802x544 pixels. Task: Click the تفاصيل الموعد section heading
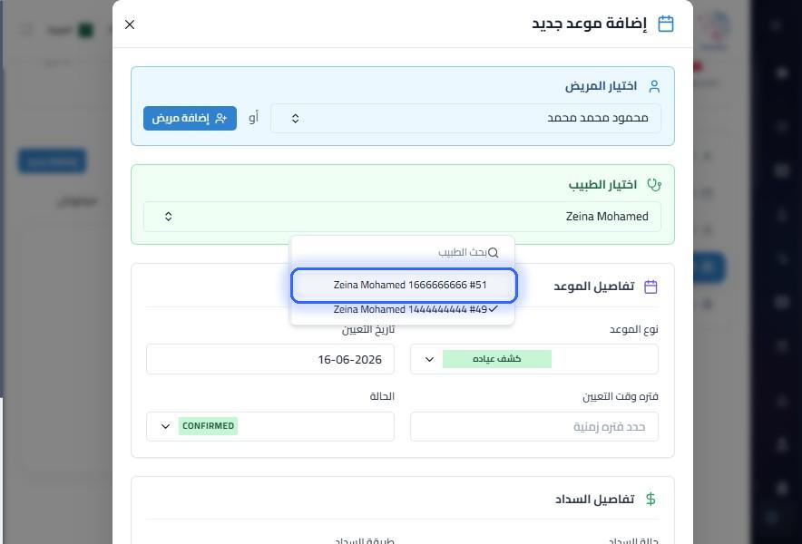(594, 287)
